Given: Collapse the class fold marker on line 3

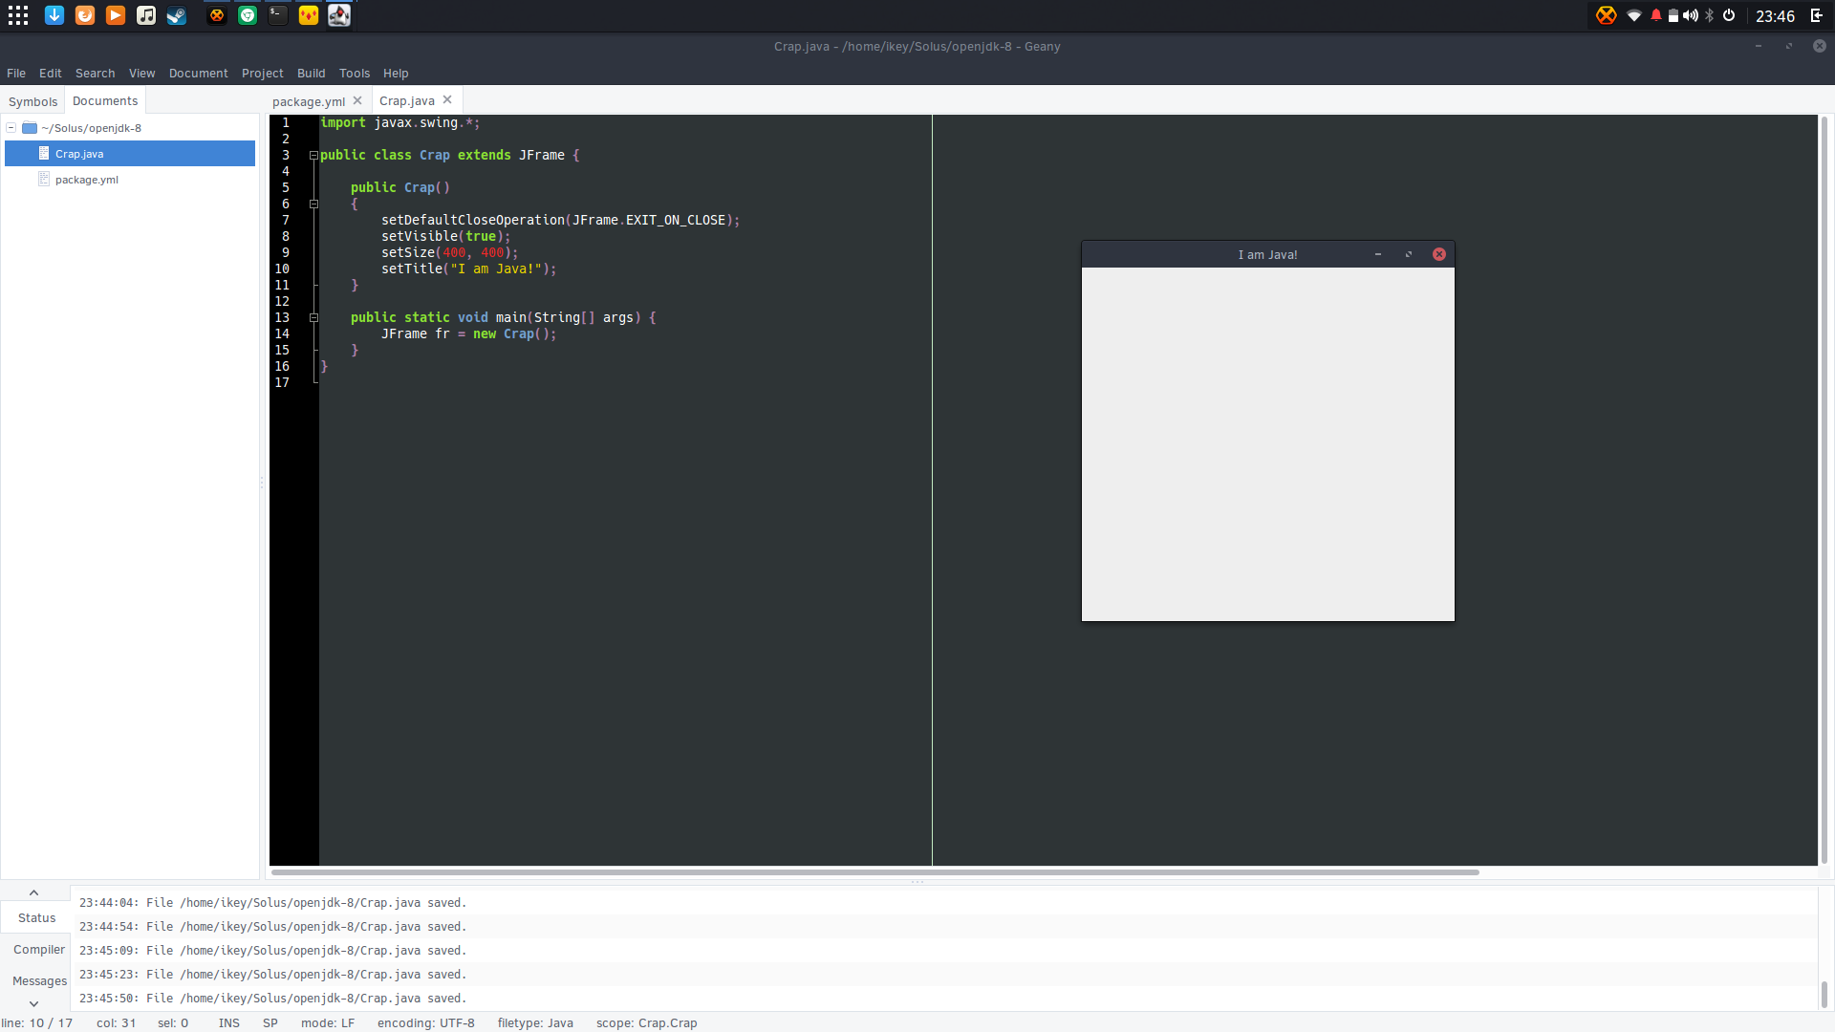Looking at the screenshot, I should (313, 155).
